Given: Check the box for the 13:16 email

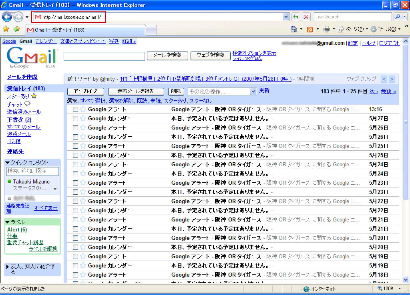Looking at the screenshot, I should (x=75, y=109).
